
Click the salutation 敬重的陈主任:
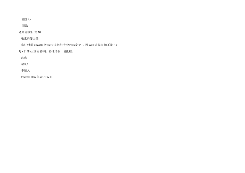point(30,39)
